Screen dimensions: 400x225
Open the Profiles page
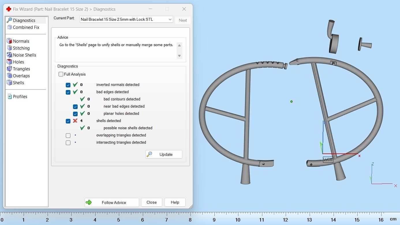point(20,97)
